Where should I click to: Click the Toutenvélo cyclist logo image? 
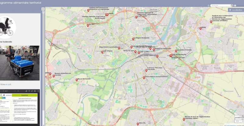tap(7, 26)
